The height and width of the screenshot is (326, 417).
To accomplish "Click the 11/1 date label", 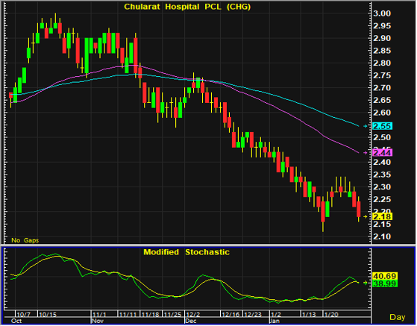I will coord(100,315).
